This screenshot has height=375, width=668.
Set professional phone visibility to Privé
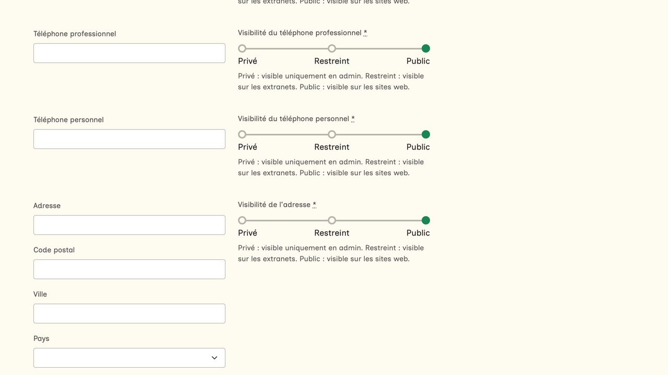click(242, 48)
